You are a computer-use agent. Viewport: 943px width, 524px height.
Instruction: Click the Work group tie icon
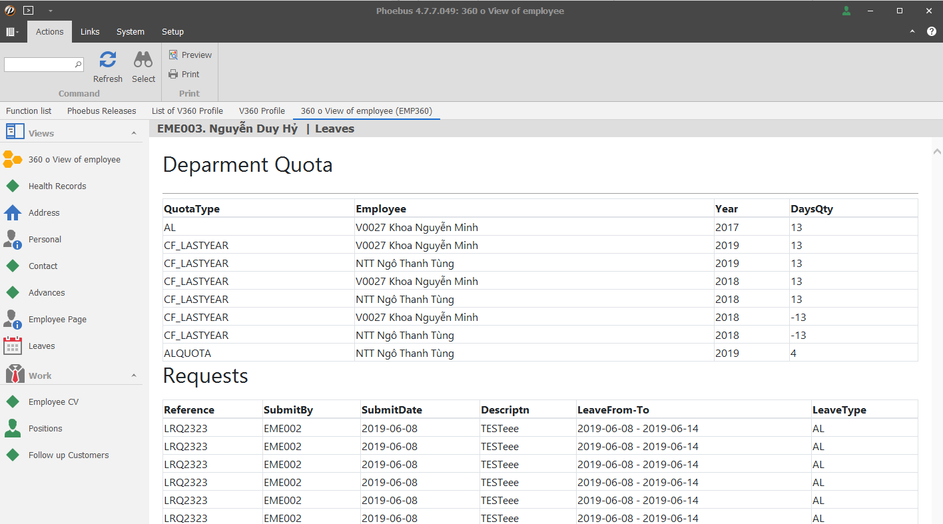(x=15, y=374)
